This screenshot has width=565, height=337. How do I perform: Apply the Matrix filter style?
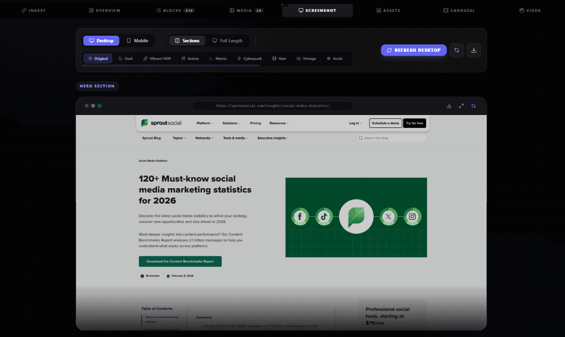pos(218,58)
